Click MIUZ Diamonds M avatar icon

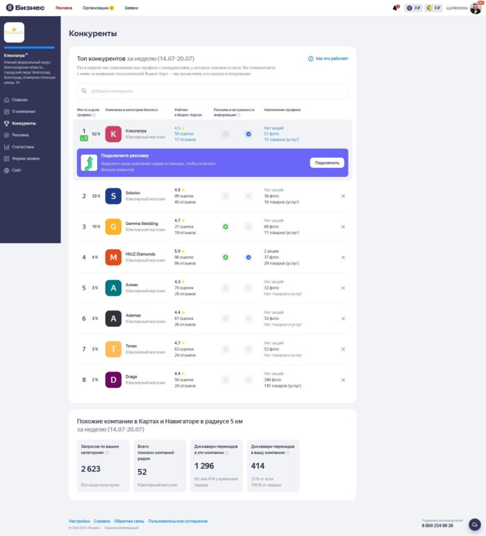(113, 258)
